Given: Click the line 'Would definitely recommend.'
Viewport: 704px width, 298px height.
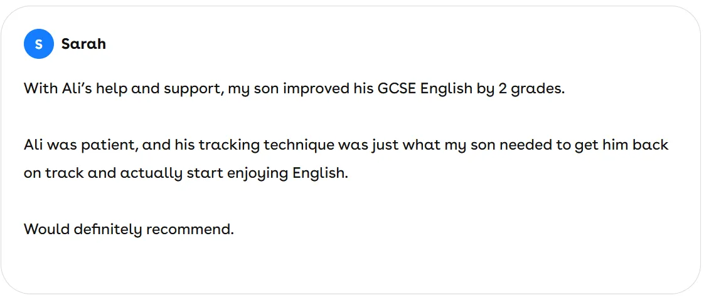Looking at the screenshot, I should (129, 229).
